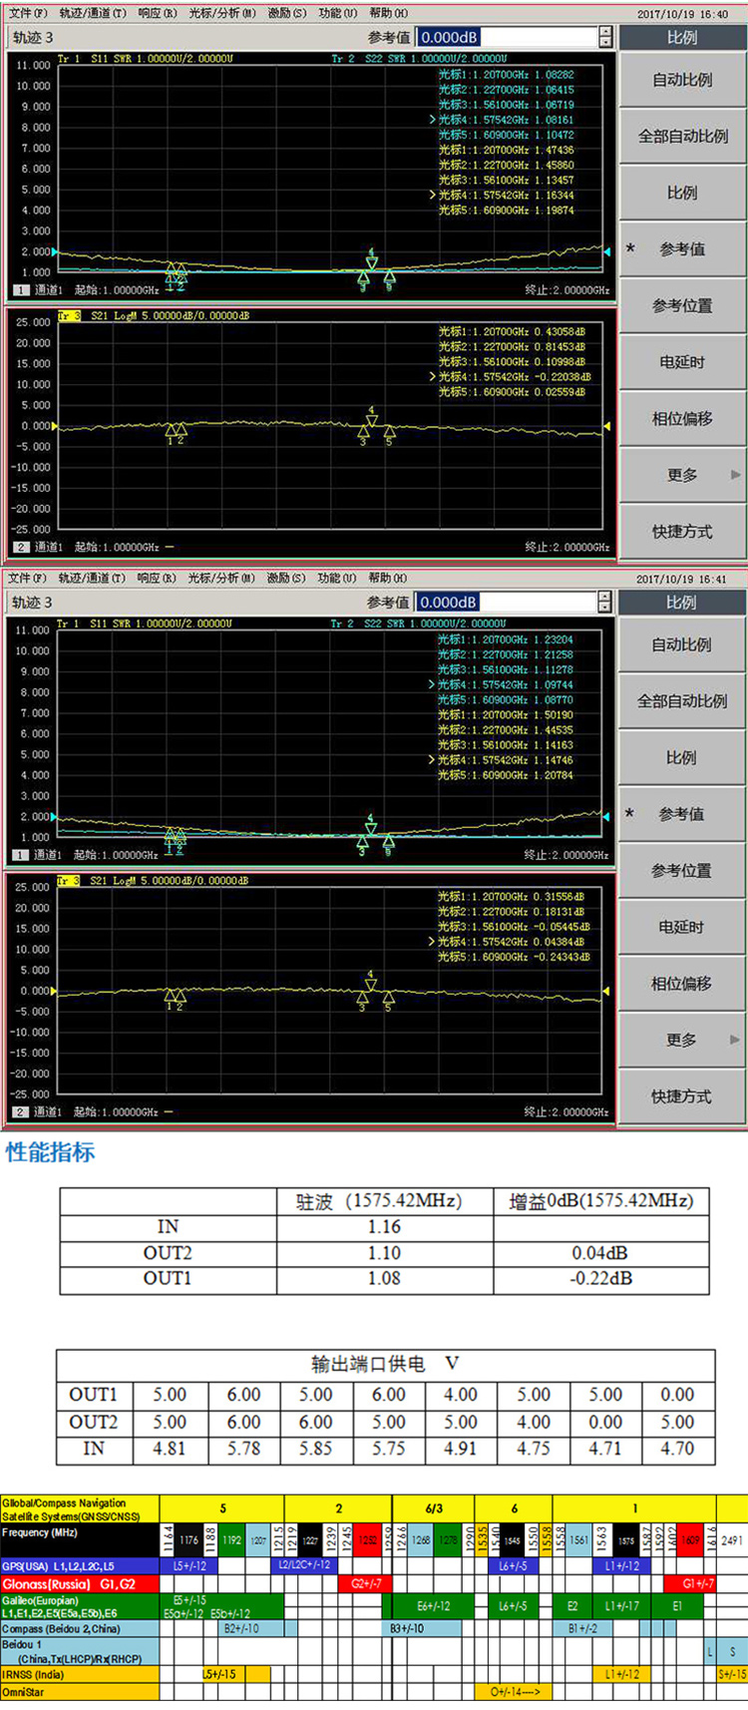Click the 全部自动比例 softkey in the upper analyzer
The image size is (748, 1710).
point(682,137)
